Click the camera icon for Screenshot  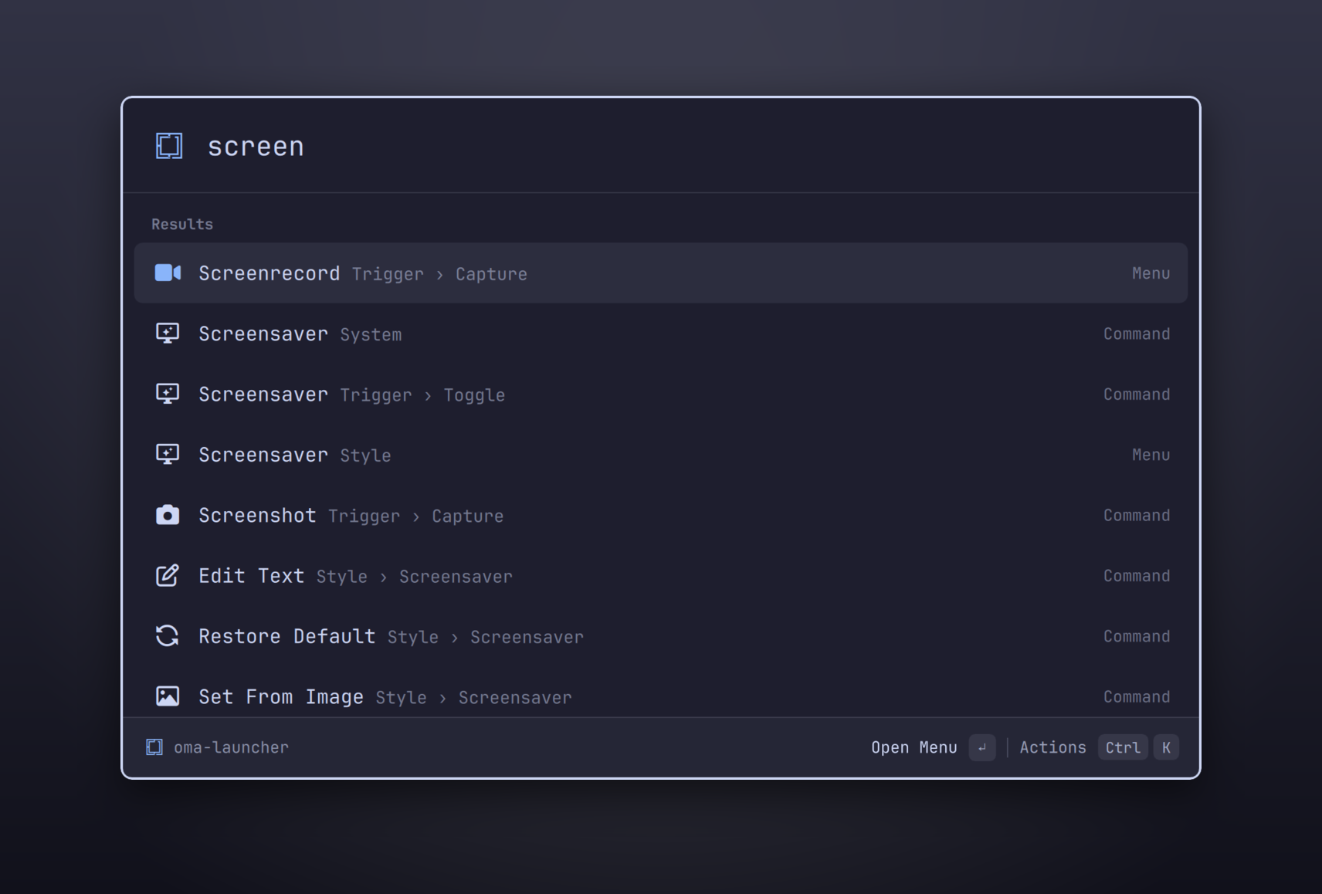click(x=168, y=515)
